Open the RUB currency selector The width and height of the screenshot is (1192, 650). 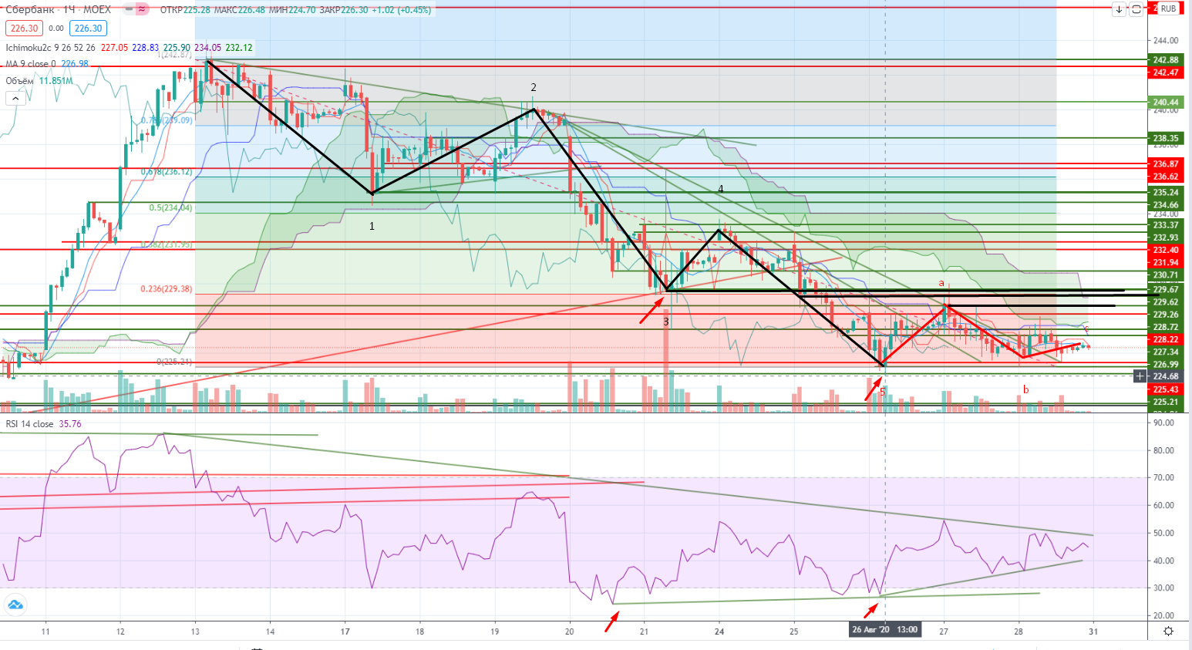coord(1168,8)
